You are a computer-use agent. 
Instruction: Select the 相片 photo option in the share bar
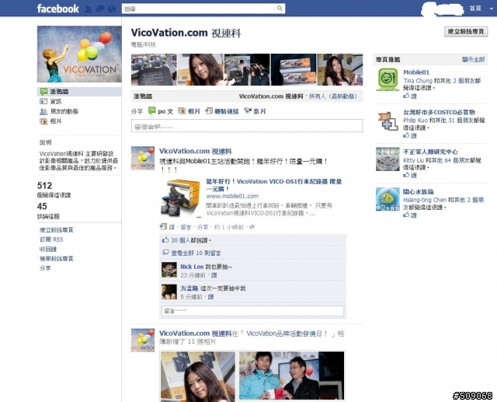coord(194,111)
